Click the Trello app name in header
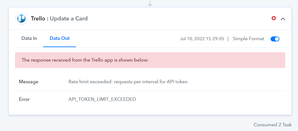Screen dimensions: 298x131 (38, 19)
